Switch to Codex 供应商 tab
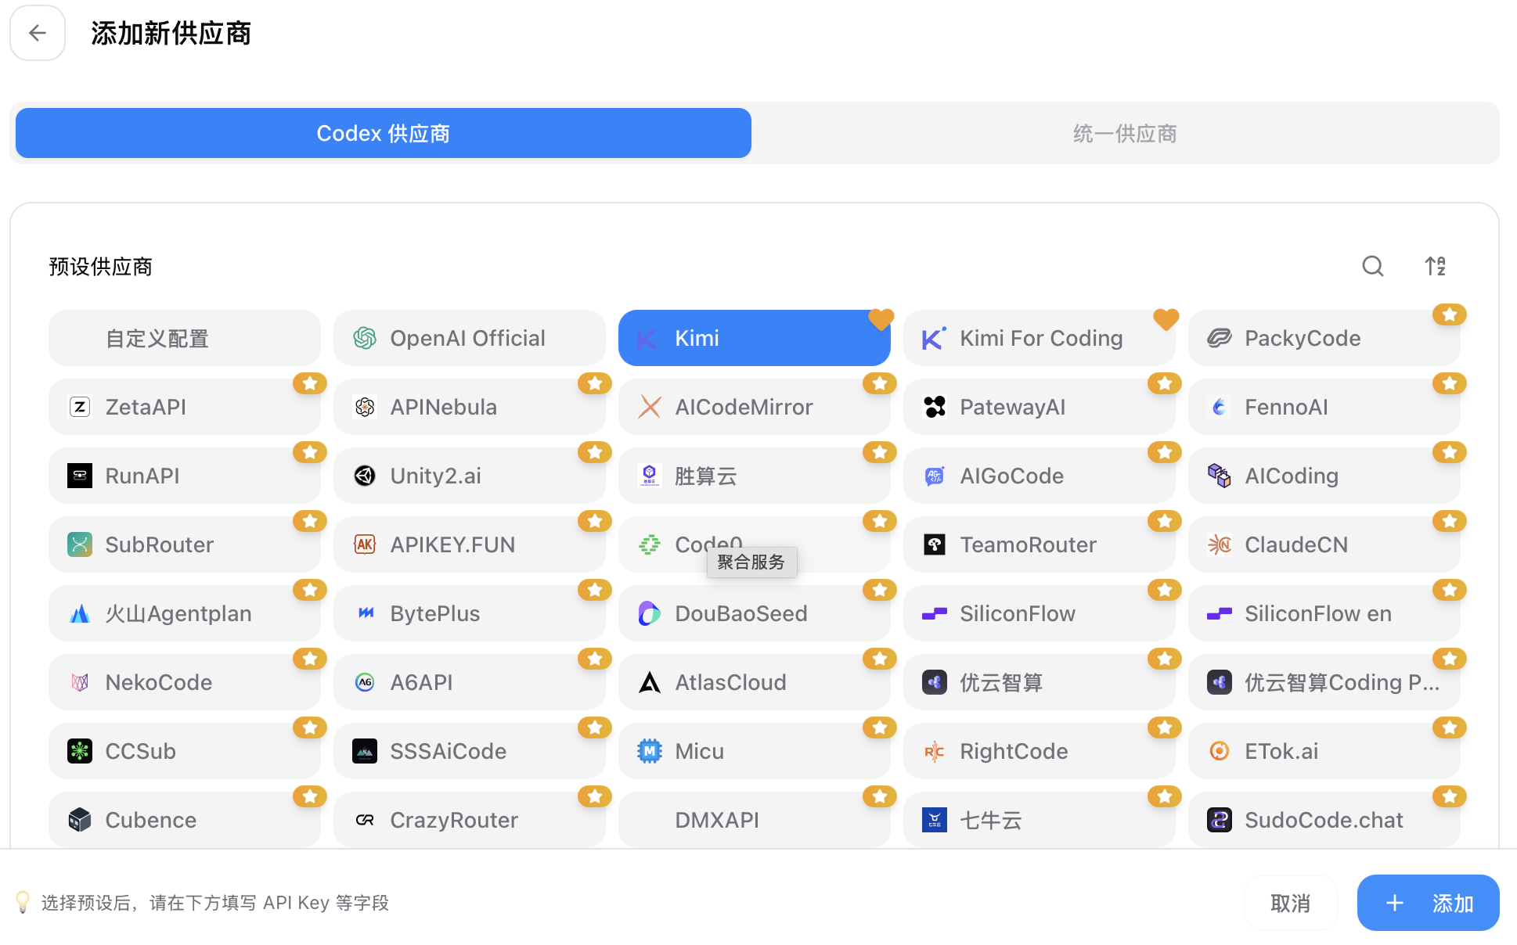 tap(384, 133)
